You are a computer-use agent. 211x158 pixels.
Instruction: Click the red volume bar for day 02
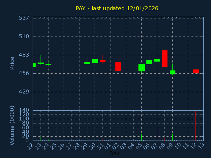118,138
